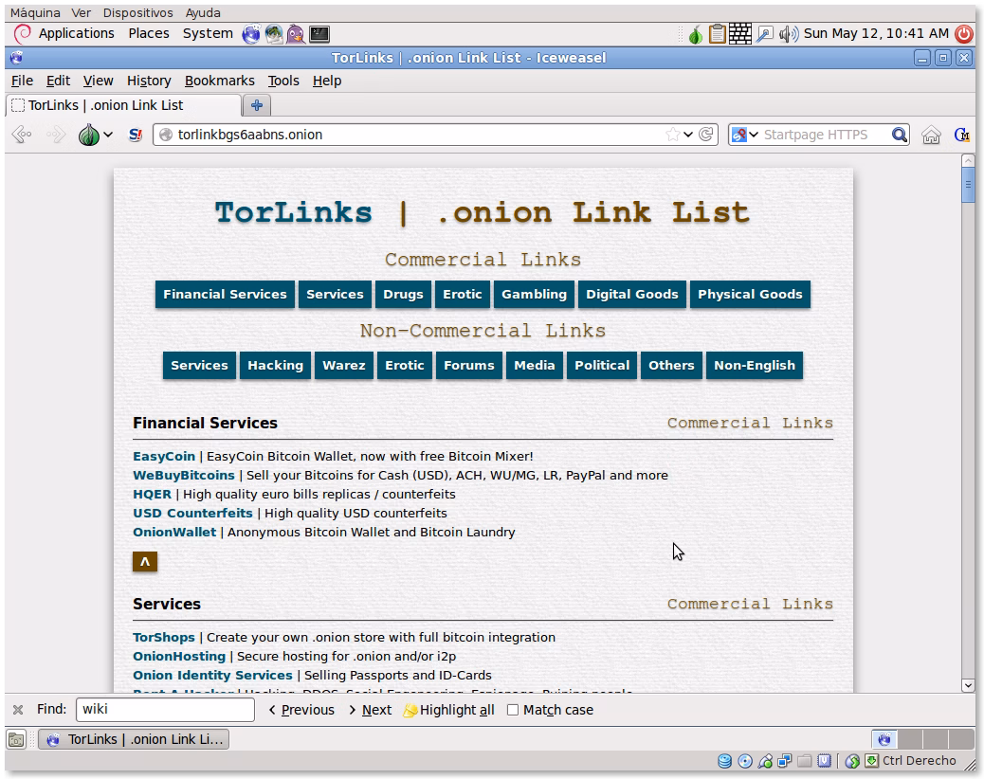Select the TorLinks browser tab
Screen dimensions: 984x779
[x=123, y=105]
